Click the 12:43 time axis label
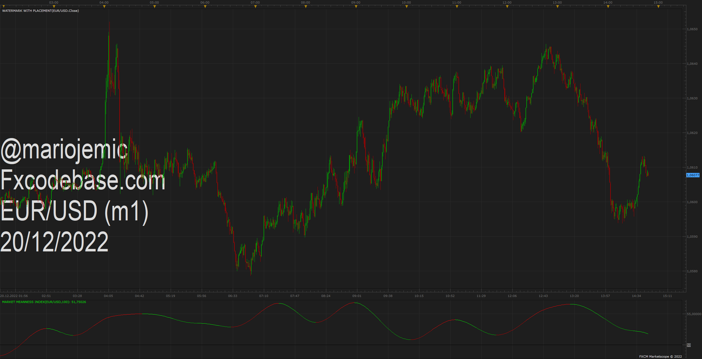Screen dimensions: 702x359 543,296
